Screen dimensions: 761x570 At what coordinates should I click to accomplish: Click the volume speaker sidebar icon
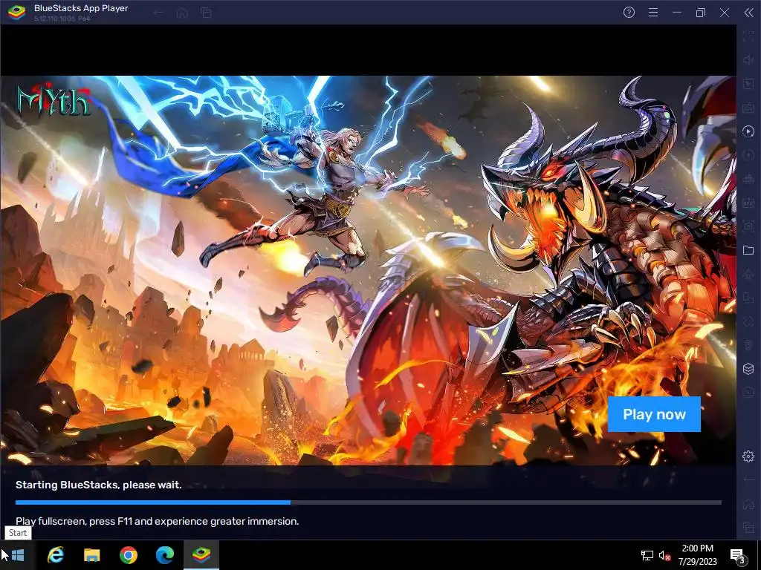click(748, 60)
